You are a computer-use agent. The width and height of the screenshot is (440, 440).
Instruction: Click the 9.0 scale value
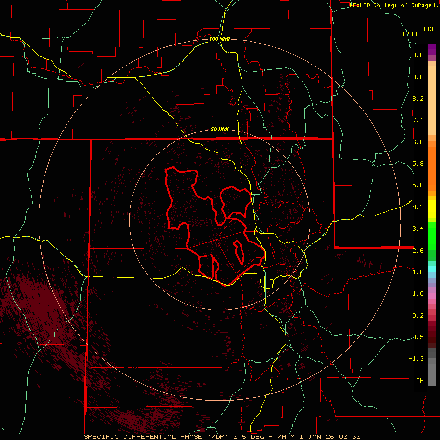pyautogui.click(x=418, y=77)
